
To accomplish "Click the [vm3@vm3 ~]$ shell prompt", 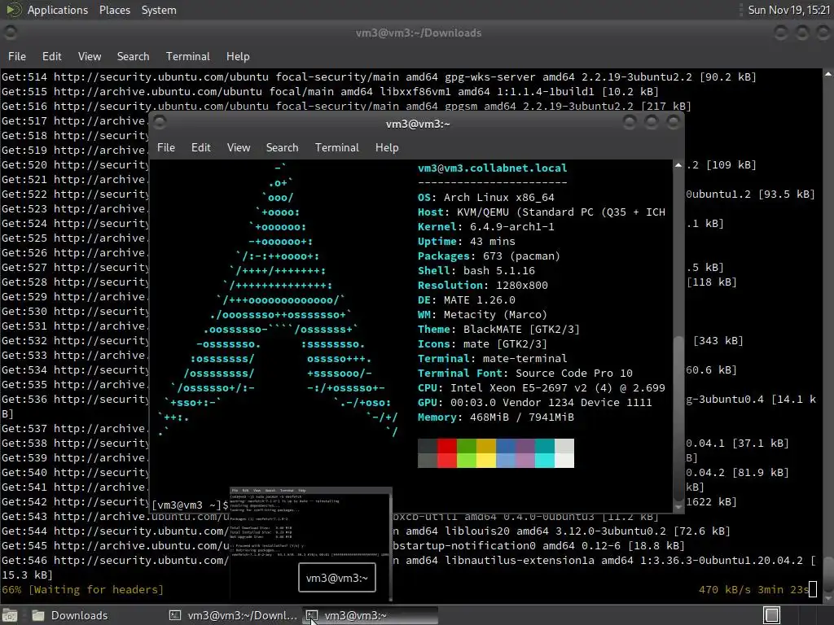I will (x=190, y=505).
